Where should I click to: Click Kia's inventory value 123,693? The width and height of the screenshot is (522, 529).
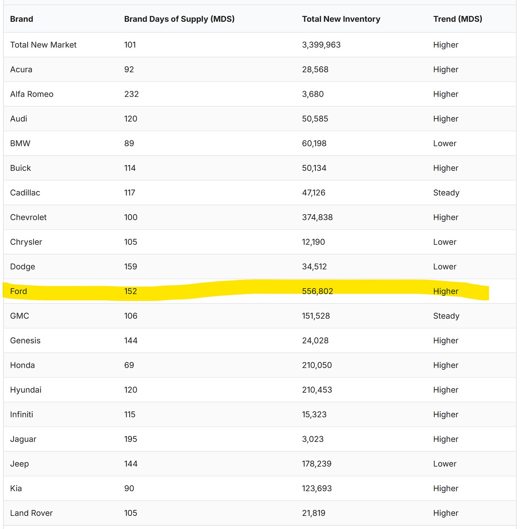pos(317,488)
